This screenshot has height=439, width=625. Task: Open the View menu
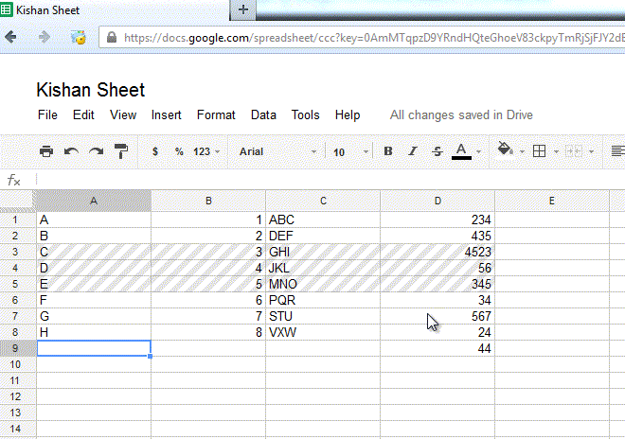[x=123, y=115]
